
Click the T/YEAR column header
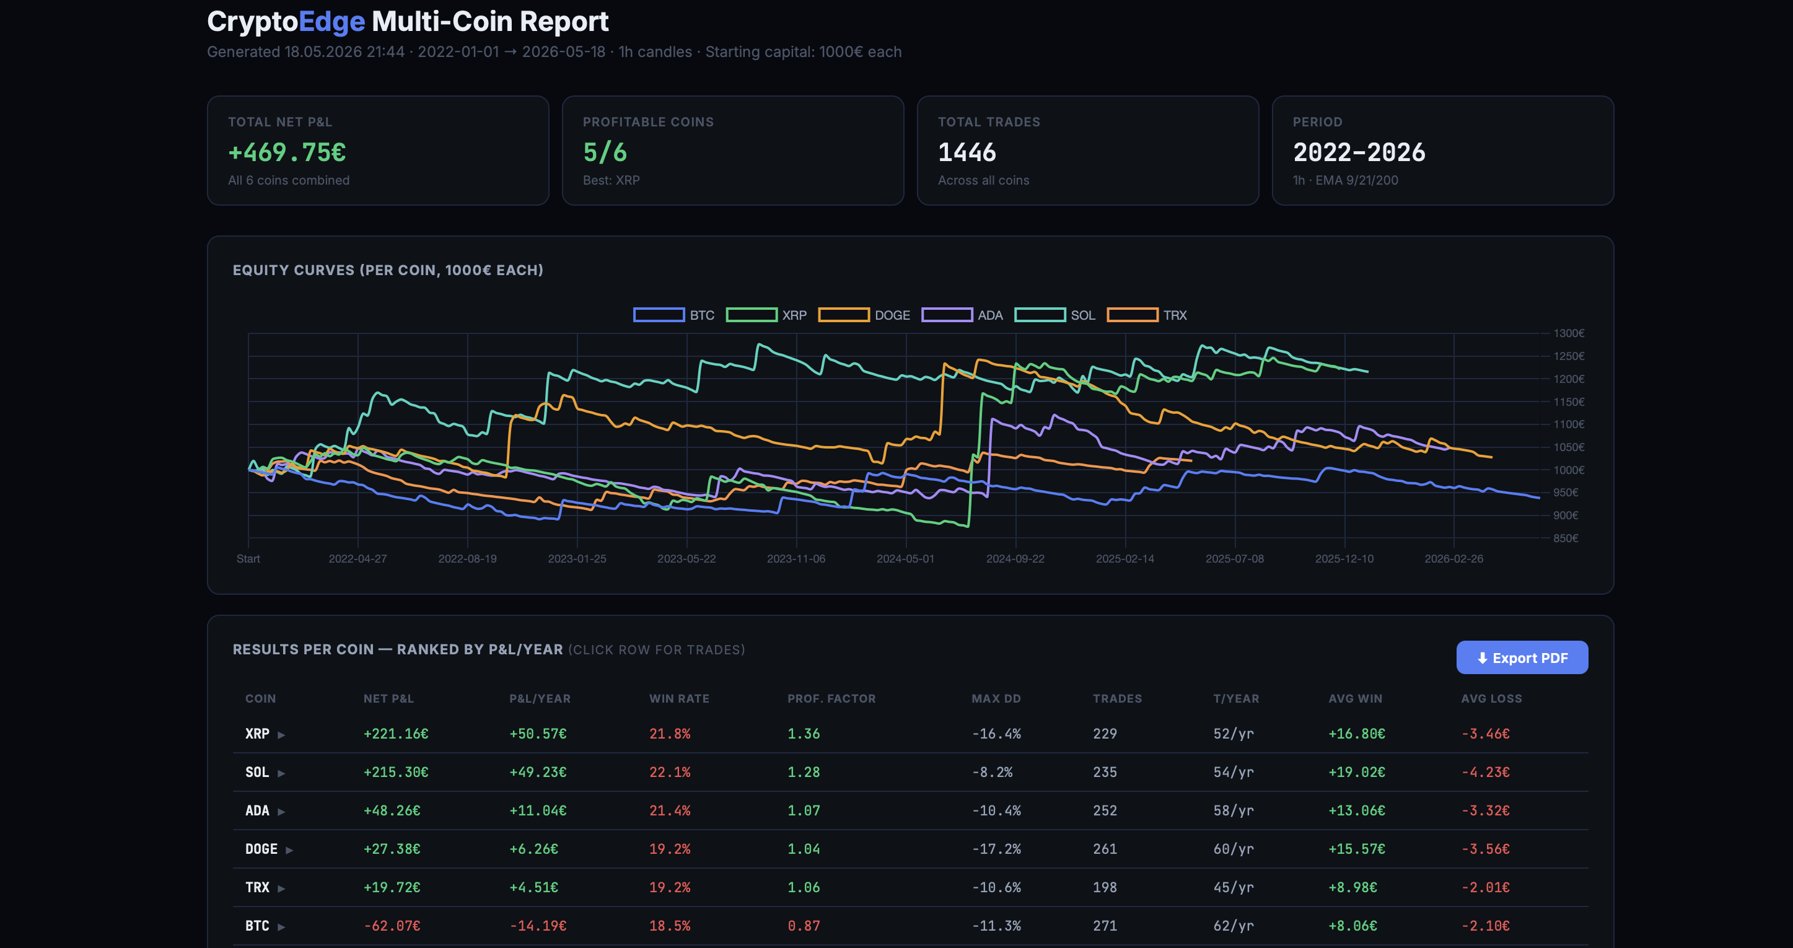pos(1236,698)
